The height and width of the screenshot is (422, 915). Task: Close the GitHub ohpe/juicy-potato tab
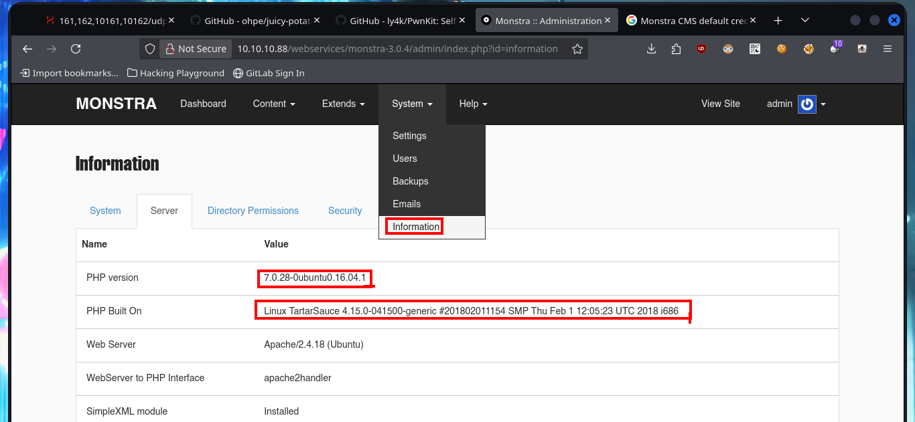click(317, 21)
